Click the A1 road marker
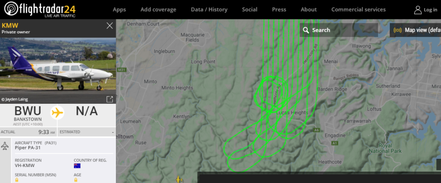Viewport: 441px width, 183px height. (x=335, y=143)
